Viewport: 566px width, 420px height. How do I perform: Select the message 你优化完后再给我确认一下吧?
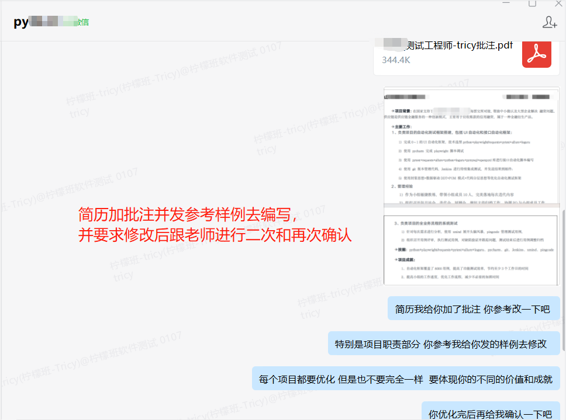(490, 414)
